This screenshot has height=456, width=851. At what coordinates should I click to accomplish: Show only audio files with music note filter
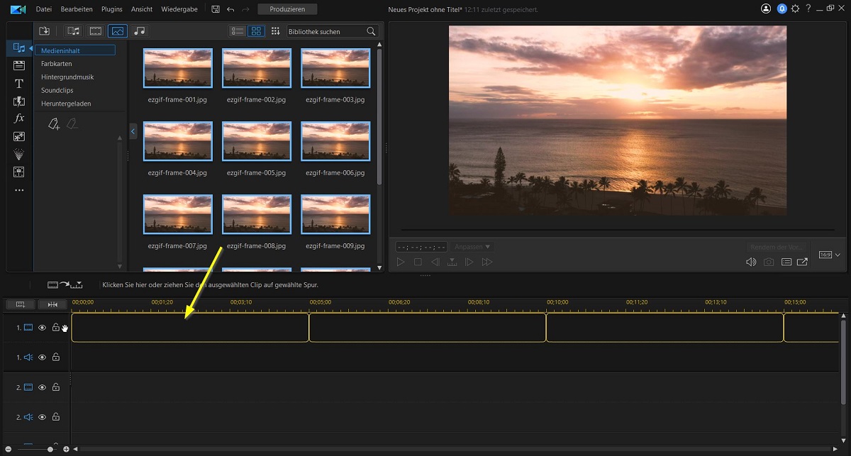pyautogui.click(x=139, y=31)
